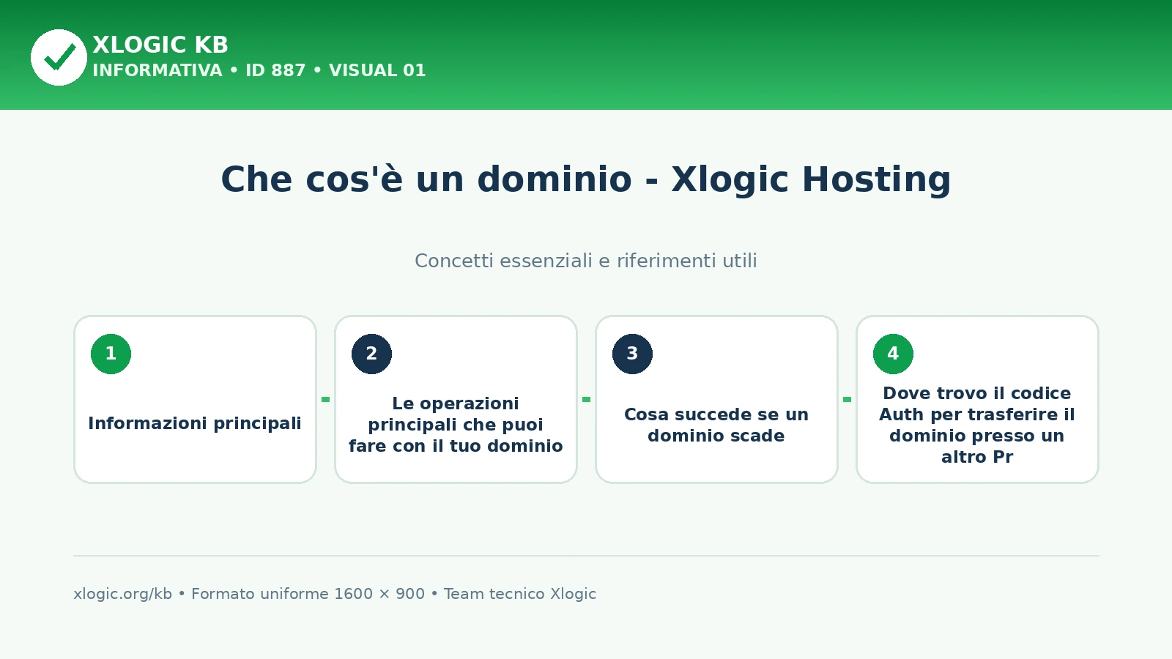Click the INFORMATIVA • ID 887 • VISUAL 01 line
1172x659 pixels.
click(259, 70)
